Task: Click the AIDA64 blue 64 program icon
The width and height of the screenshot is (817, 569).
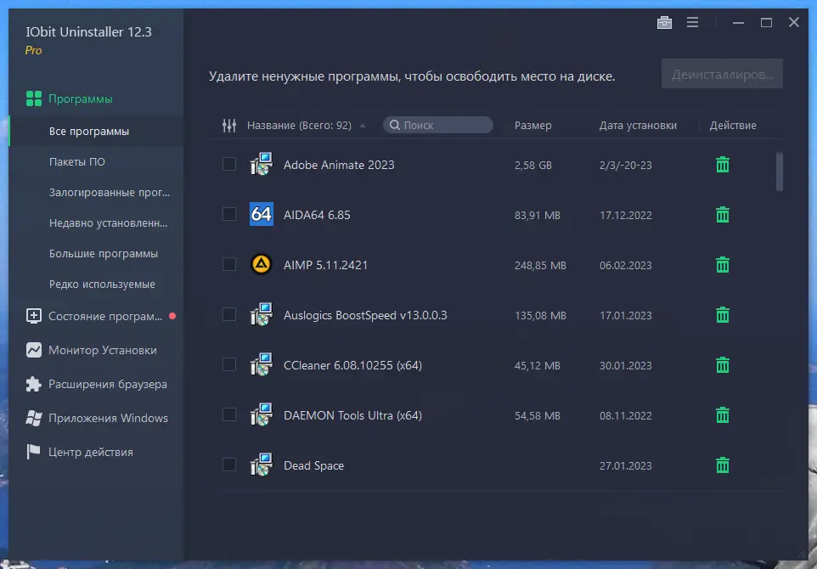Action: pyautogui.click(x=262, y=214)
